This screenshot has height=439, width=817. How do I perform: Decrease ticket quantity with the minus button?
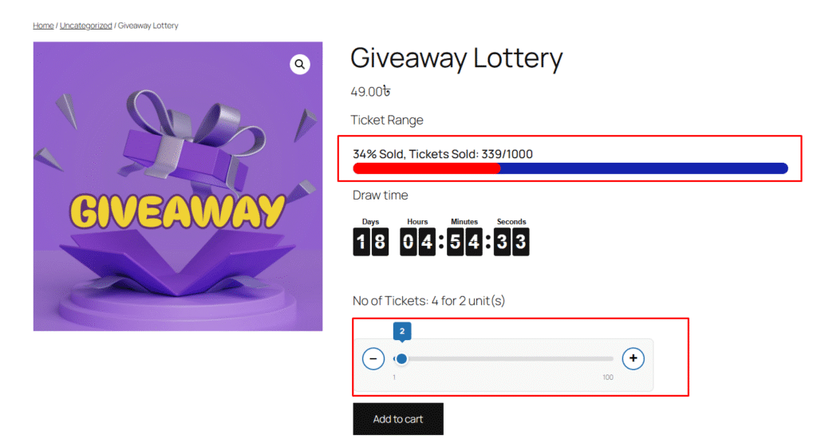tap(373, 359)
